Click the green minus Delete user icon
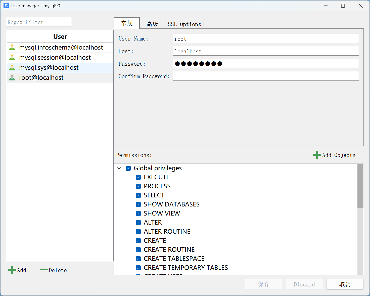 [x=44, y=270]
